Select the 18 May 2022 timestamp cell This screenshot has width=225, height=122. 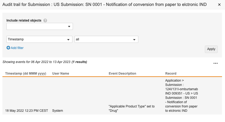tap(26, 111)
